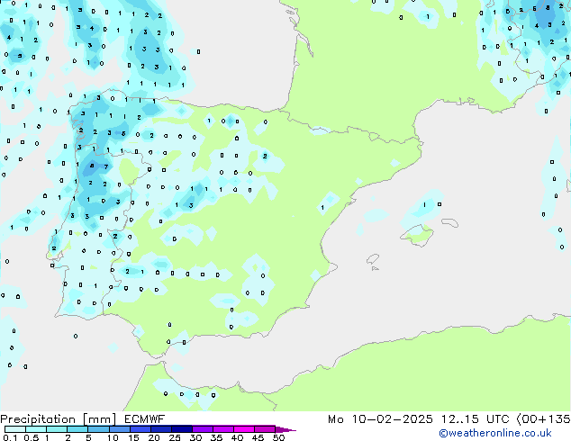This screenshot has width=571, height=441.
Task: Click the legend value "30"
Action: coord(195,437)
